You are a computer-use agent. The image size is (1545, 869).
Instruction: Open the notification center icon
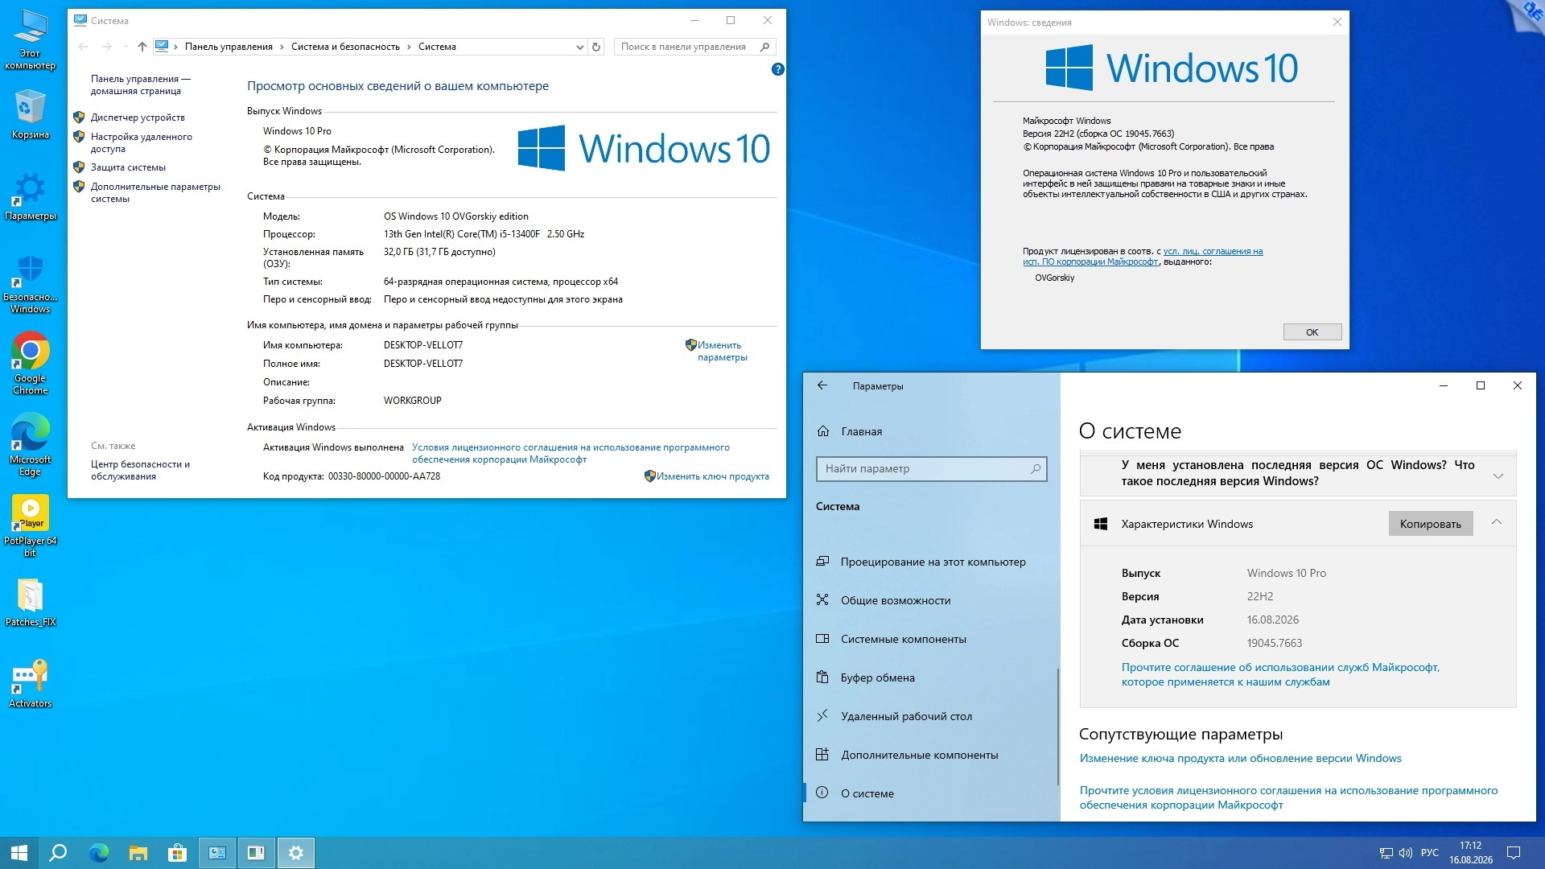tap(1513, 853)
